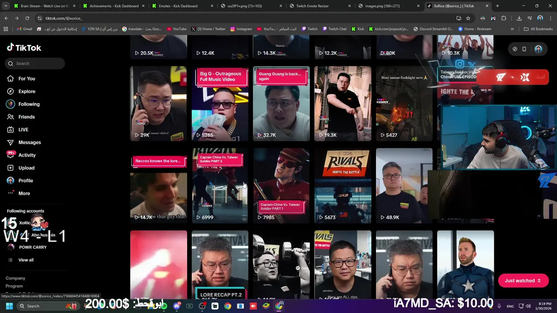
Task: Open Spotify from the taskbar
Action: pos(164,306)
